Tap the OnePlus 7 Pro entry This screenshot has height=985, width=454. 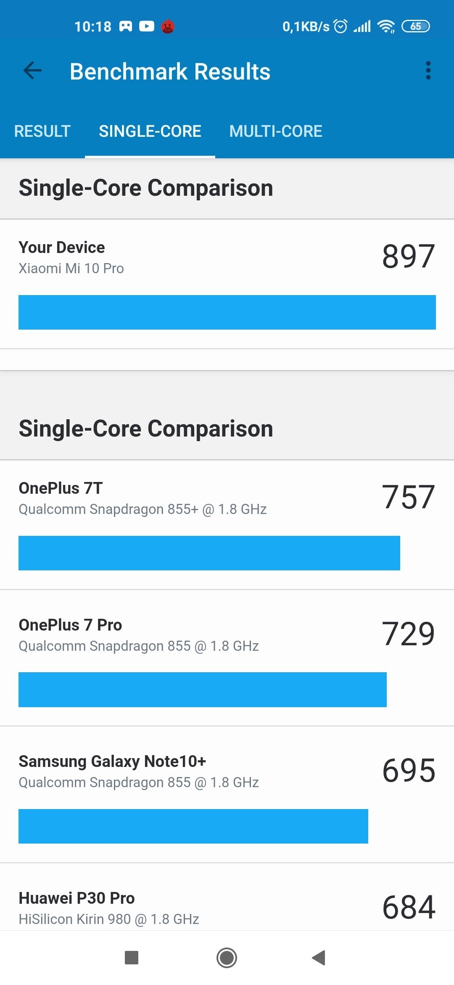coord(227,658)
